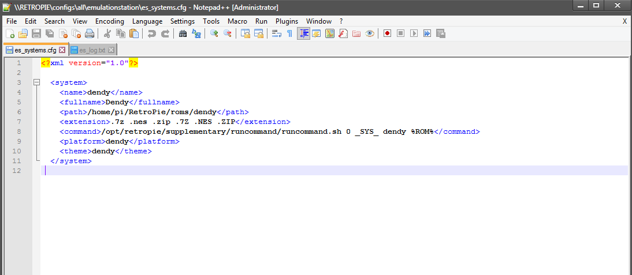632x275 pixels.
Task: Open the Macro menu
Action: click(x=237, y=21)
